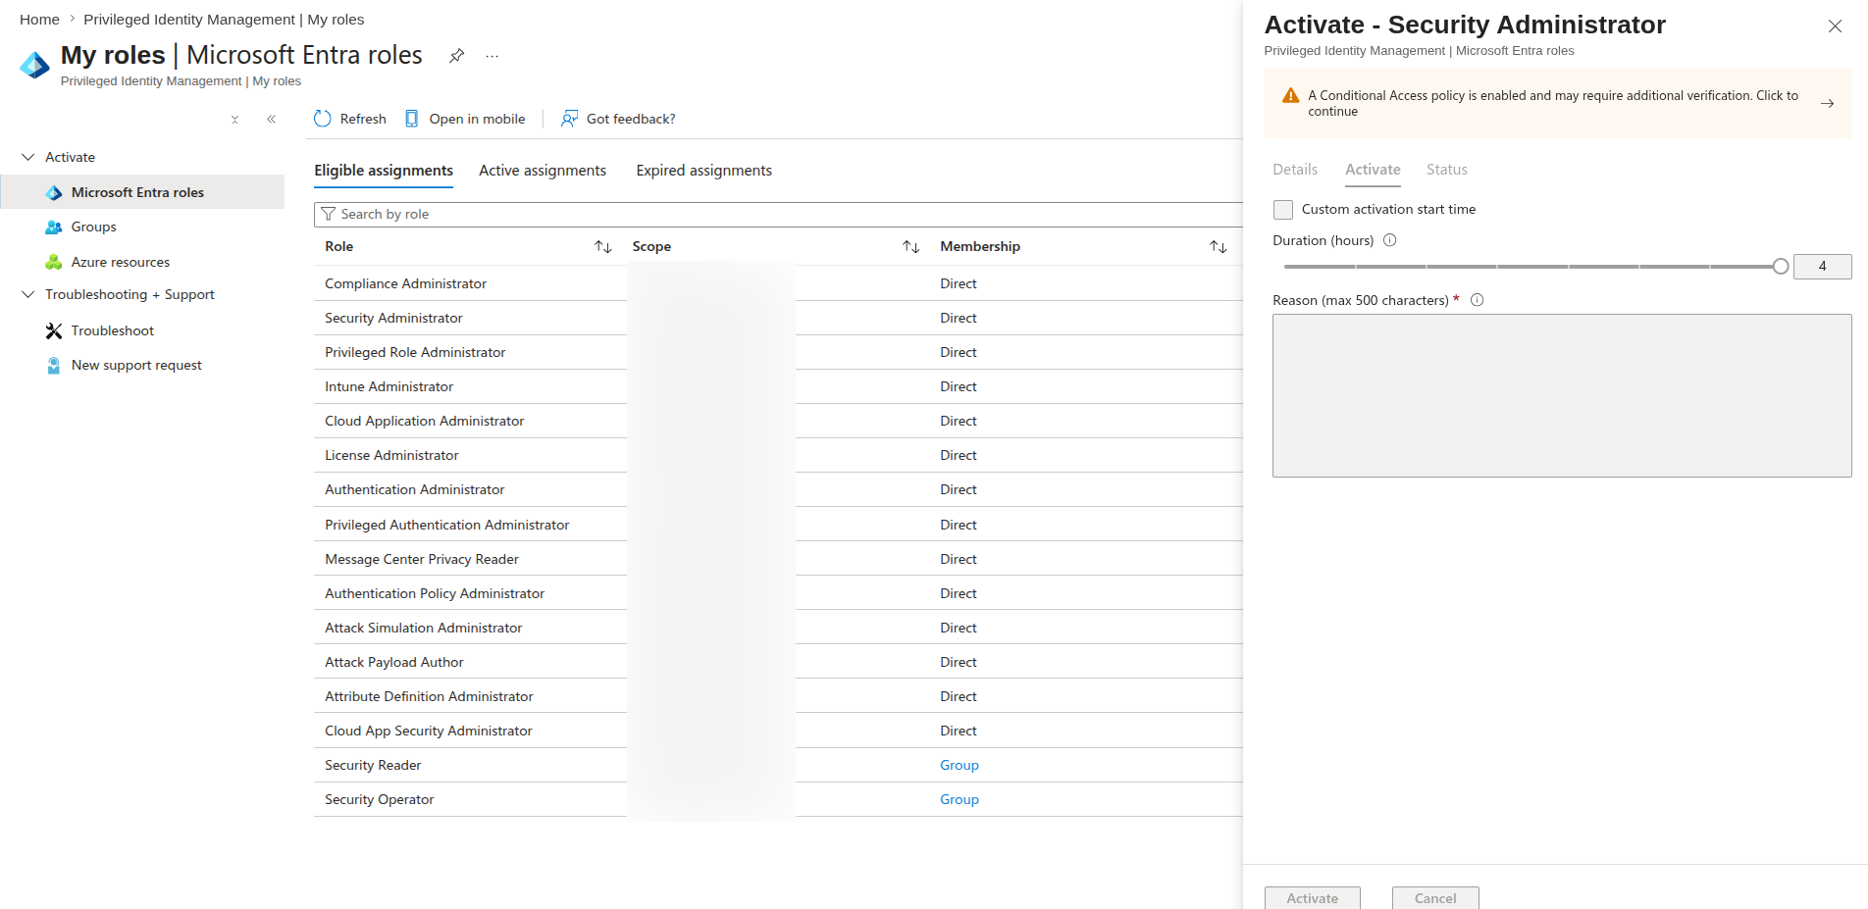Click the Azure resources sidebar icon

coord(54,262)
